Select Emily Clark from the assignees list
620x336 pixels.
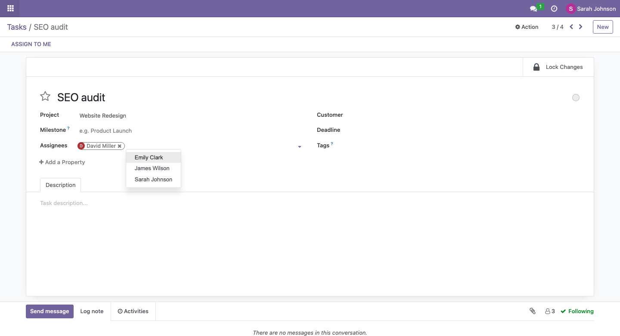[x=153, y=158]
